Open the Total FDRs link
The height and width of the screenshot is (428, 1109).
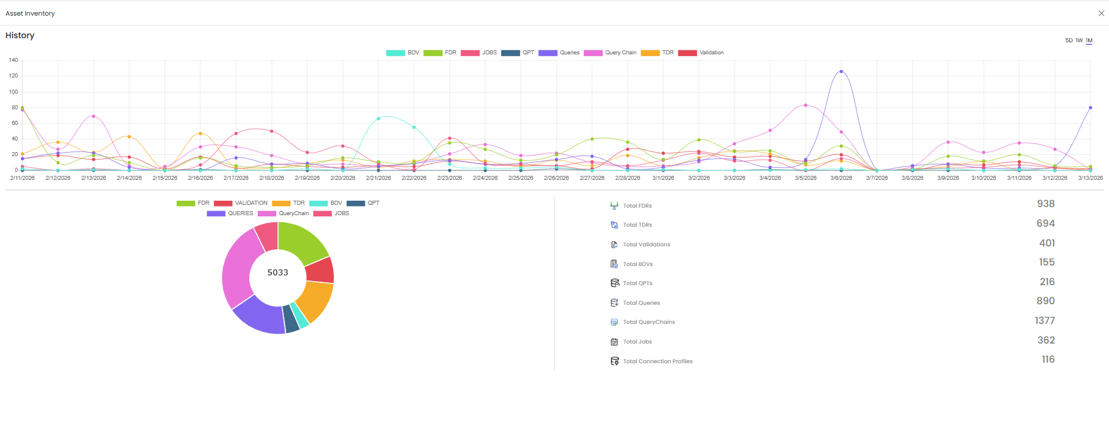coord(637,206)
